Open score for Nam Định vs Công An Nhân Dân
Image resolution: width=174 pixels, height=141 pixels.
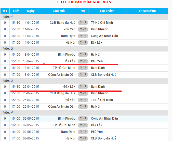click(83, 36)
